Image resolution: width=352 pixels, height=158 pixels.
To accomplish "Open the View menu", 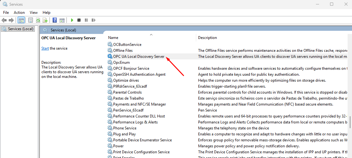I will (x=34, y=13).
